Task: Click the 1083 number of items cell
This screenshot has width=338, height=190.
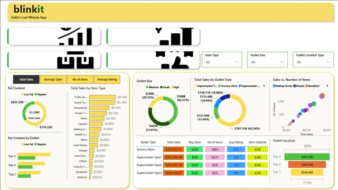Action: coord(215,149)
